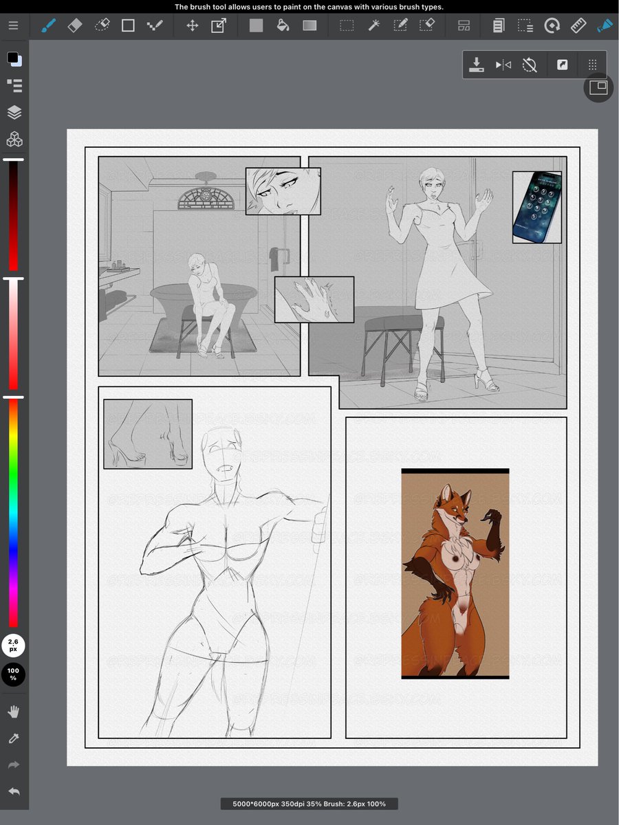Click the floating toolbar grip handle
The image size is (619, 825).
[x=592, y=65]
